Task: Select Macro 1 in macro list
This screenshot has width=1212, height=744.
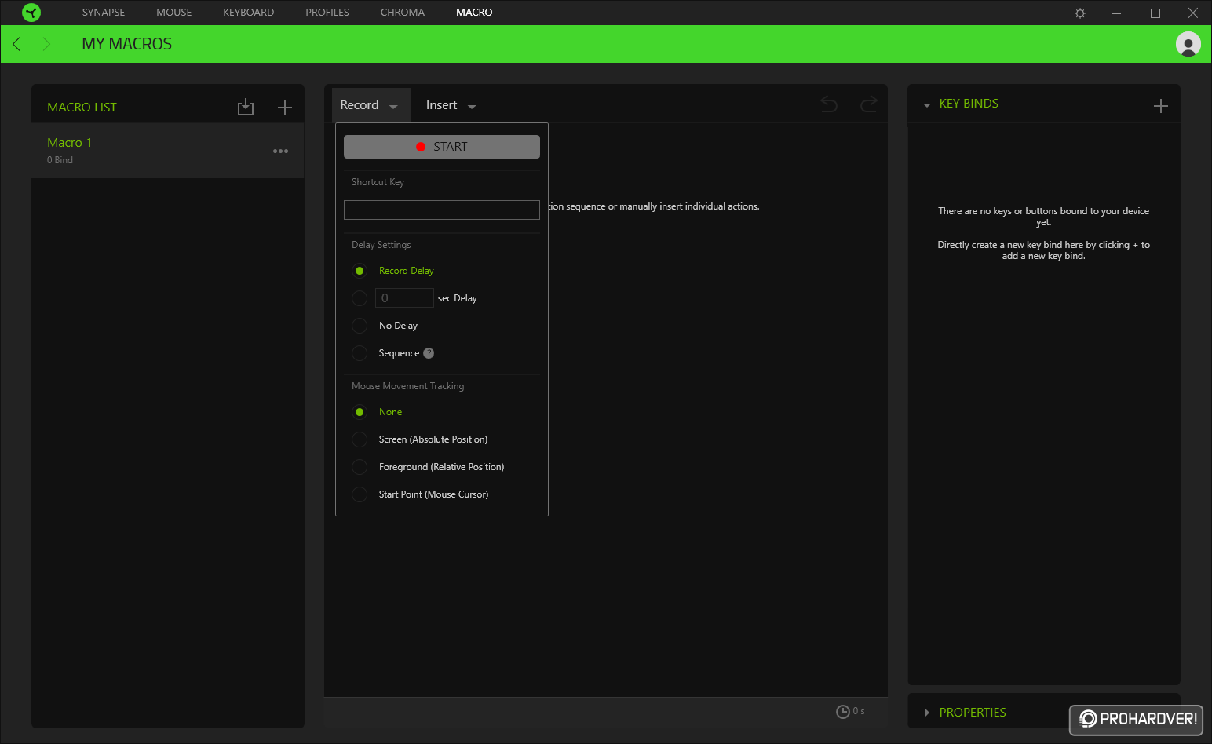Action: [x=167, y=151]
